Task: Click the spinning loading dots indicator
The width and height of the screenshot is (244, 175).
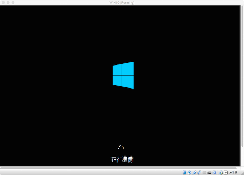Action: pyautogui.click(x=121, y=147)
